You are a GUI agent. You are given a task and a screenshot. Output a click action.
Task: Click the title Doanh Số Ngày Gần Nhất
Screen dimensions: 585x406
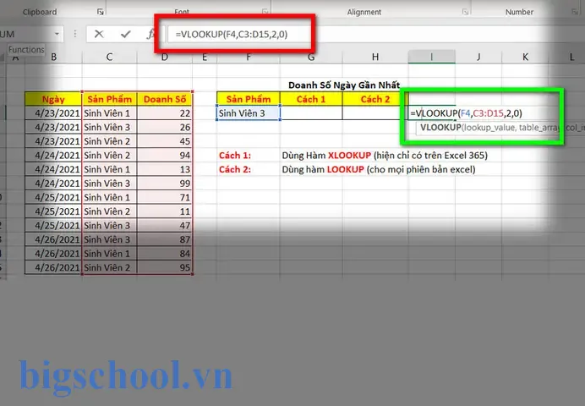click(344, 85)
